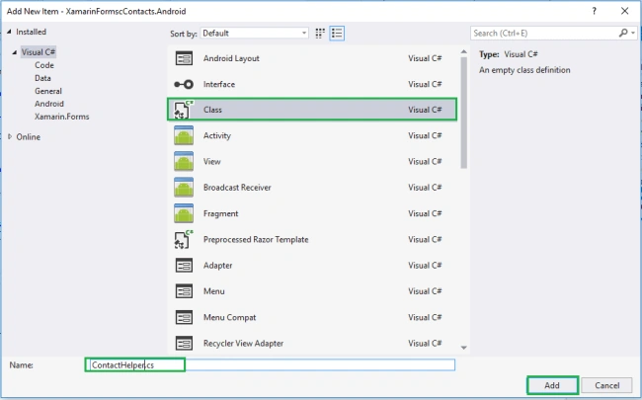642x400 pixels.
Task: Click the 'Broadcast Receiver' item name
Action: 237,188
